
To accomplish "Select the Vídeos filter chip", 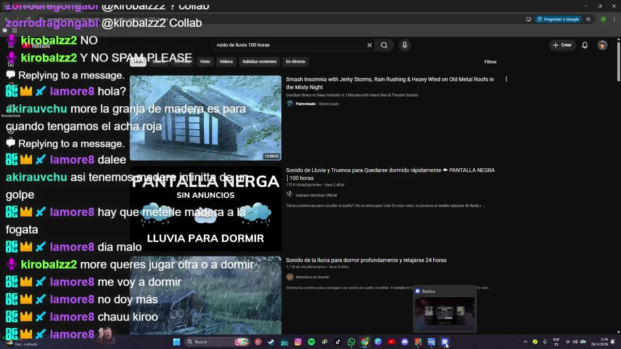I will coord(226,62).
